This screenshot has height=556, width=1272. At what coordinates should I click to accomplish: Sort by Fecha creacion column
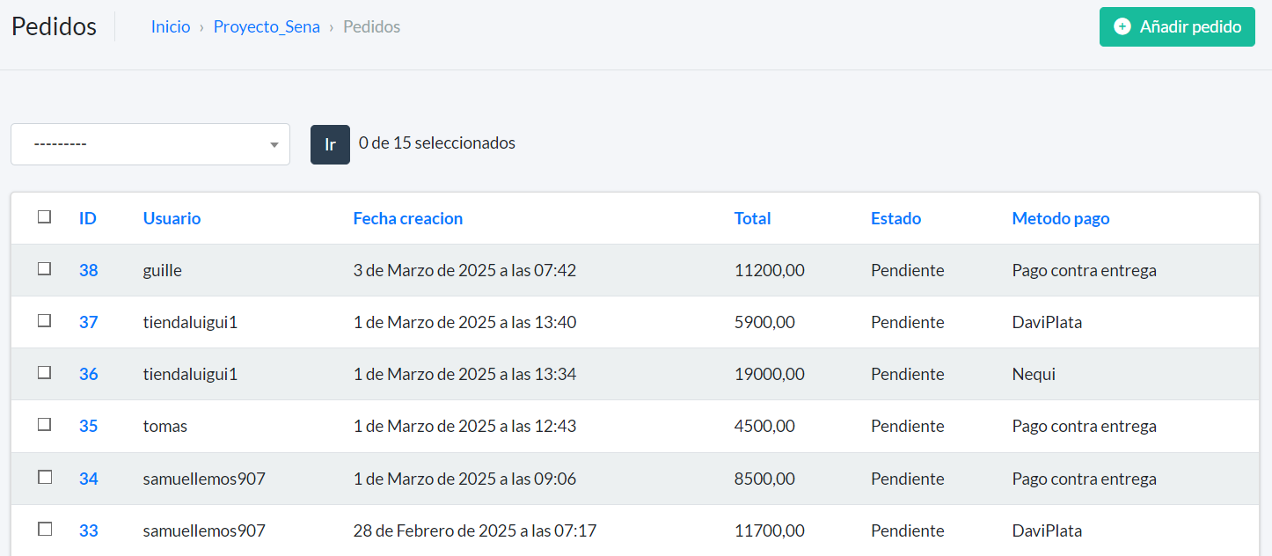pyautogui.click(x=407, y=218)
